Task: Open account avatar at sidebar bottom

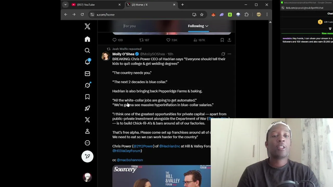Action: tap(87, 177)
